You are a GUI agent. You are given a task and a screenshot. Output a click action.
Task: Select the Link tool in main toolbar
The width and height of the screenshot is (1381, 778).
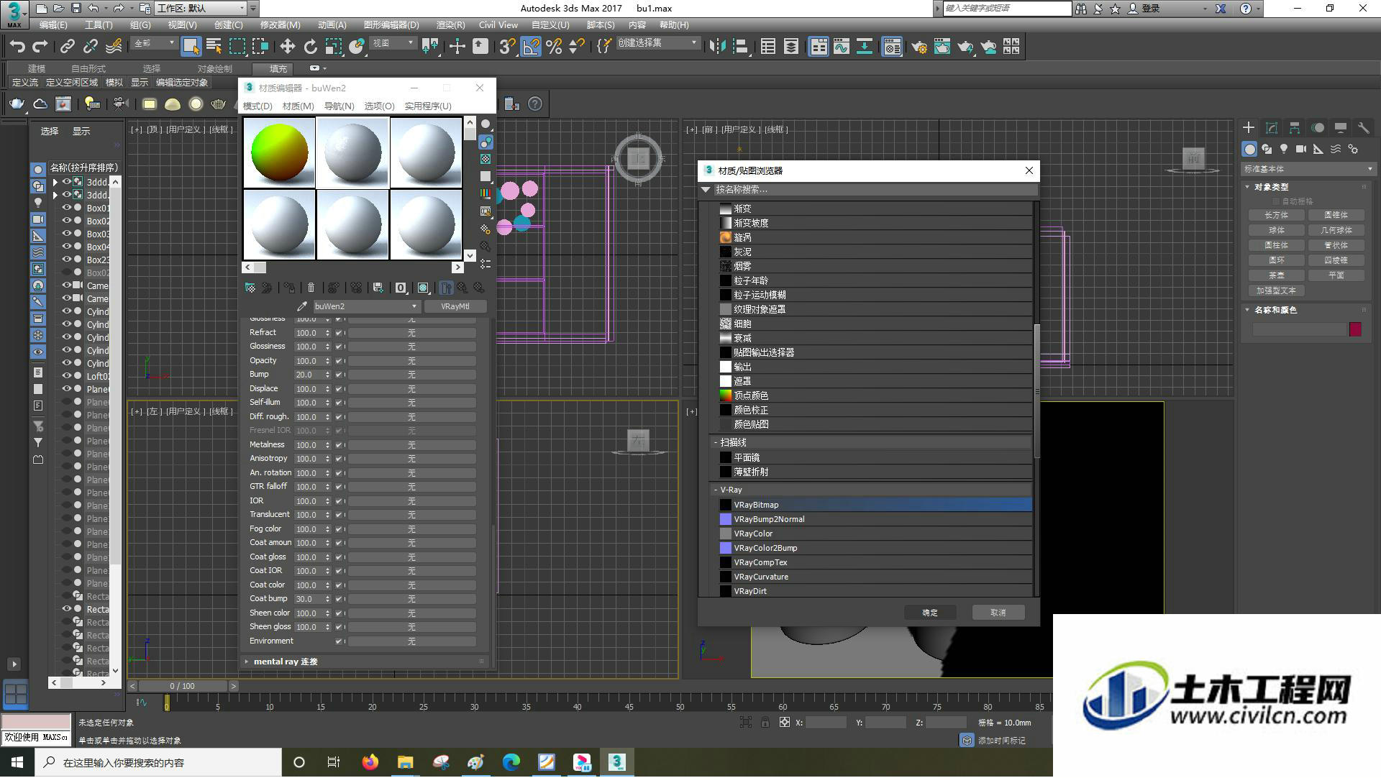(x=68, y=47)
